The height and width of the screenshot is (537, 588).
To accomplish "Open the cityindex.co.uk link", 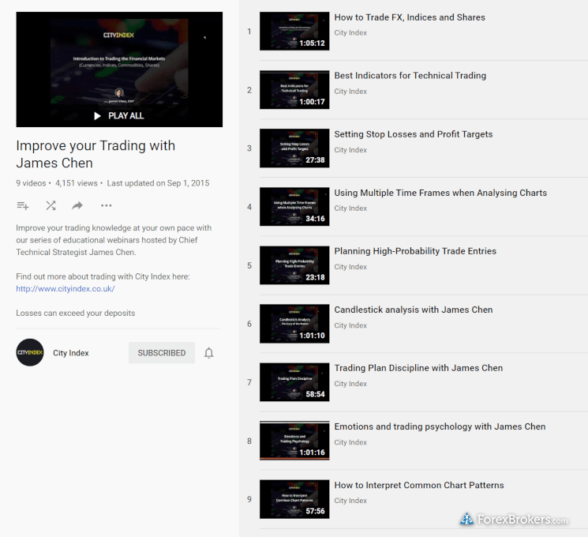I will tap(66, 289).
